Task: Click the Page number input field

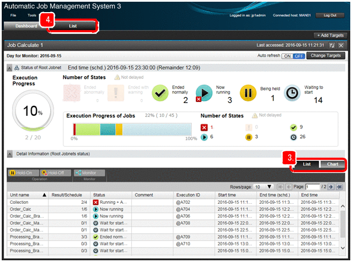Action: point(313,187)
